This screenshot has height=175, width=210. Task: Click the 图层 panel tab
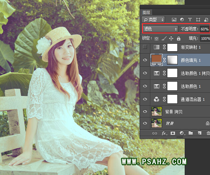(x=146, y=12)
